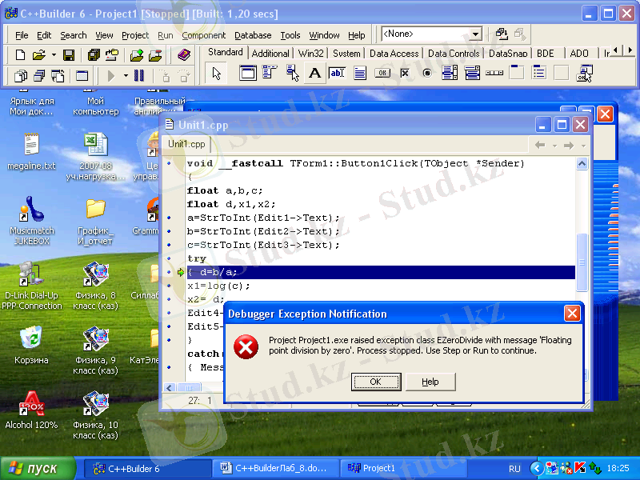Select the ActionList component icon
This screenshot has height=480, width=640.
[x=584, y=74]
